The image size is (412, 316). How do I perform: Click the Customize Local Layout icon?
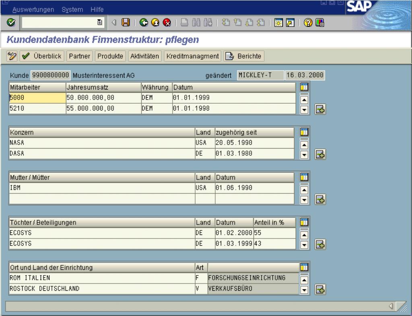click(319, 23)
